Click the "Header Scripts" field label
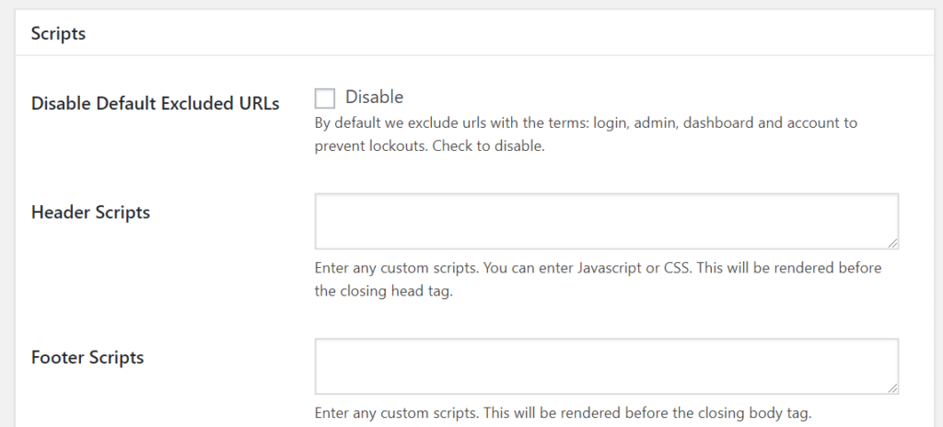Viewport: 943px width, 427px height. point(90,213)
